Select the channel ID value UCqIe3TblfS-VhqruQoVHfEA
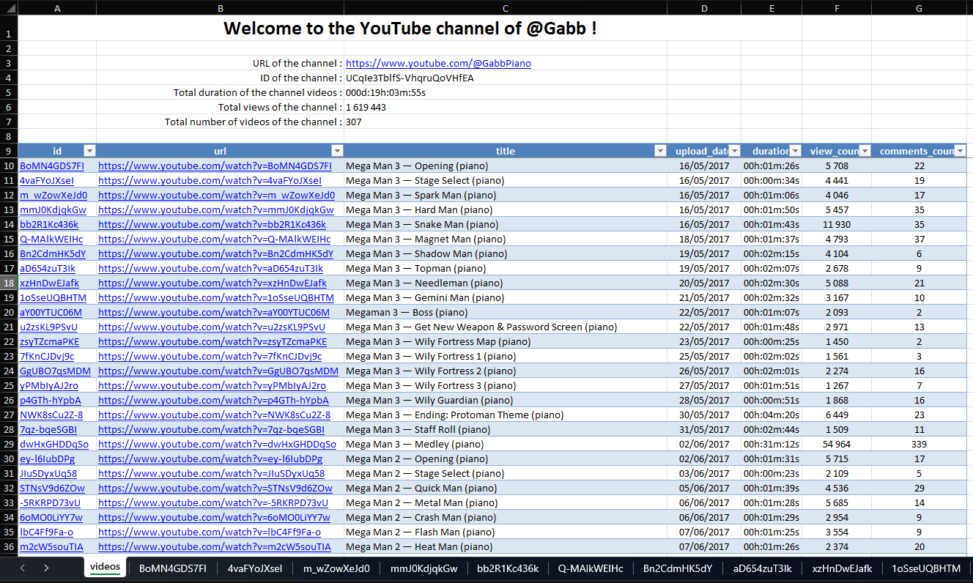The height and width of the screenshot is (583, 973). [x=410, y=78]
